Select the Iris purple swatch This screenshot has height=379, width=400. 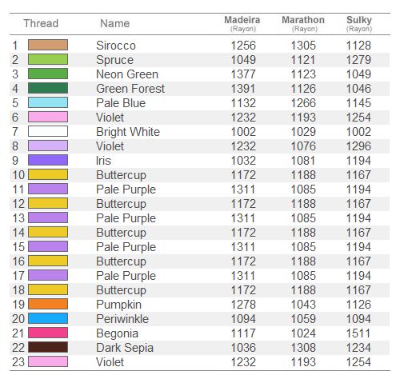tap(48, 160)
